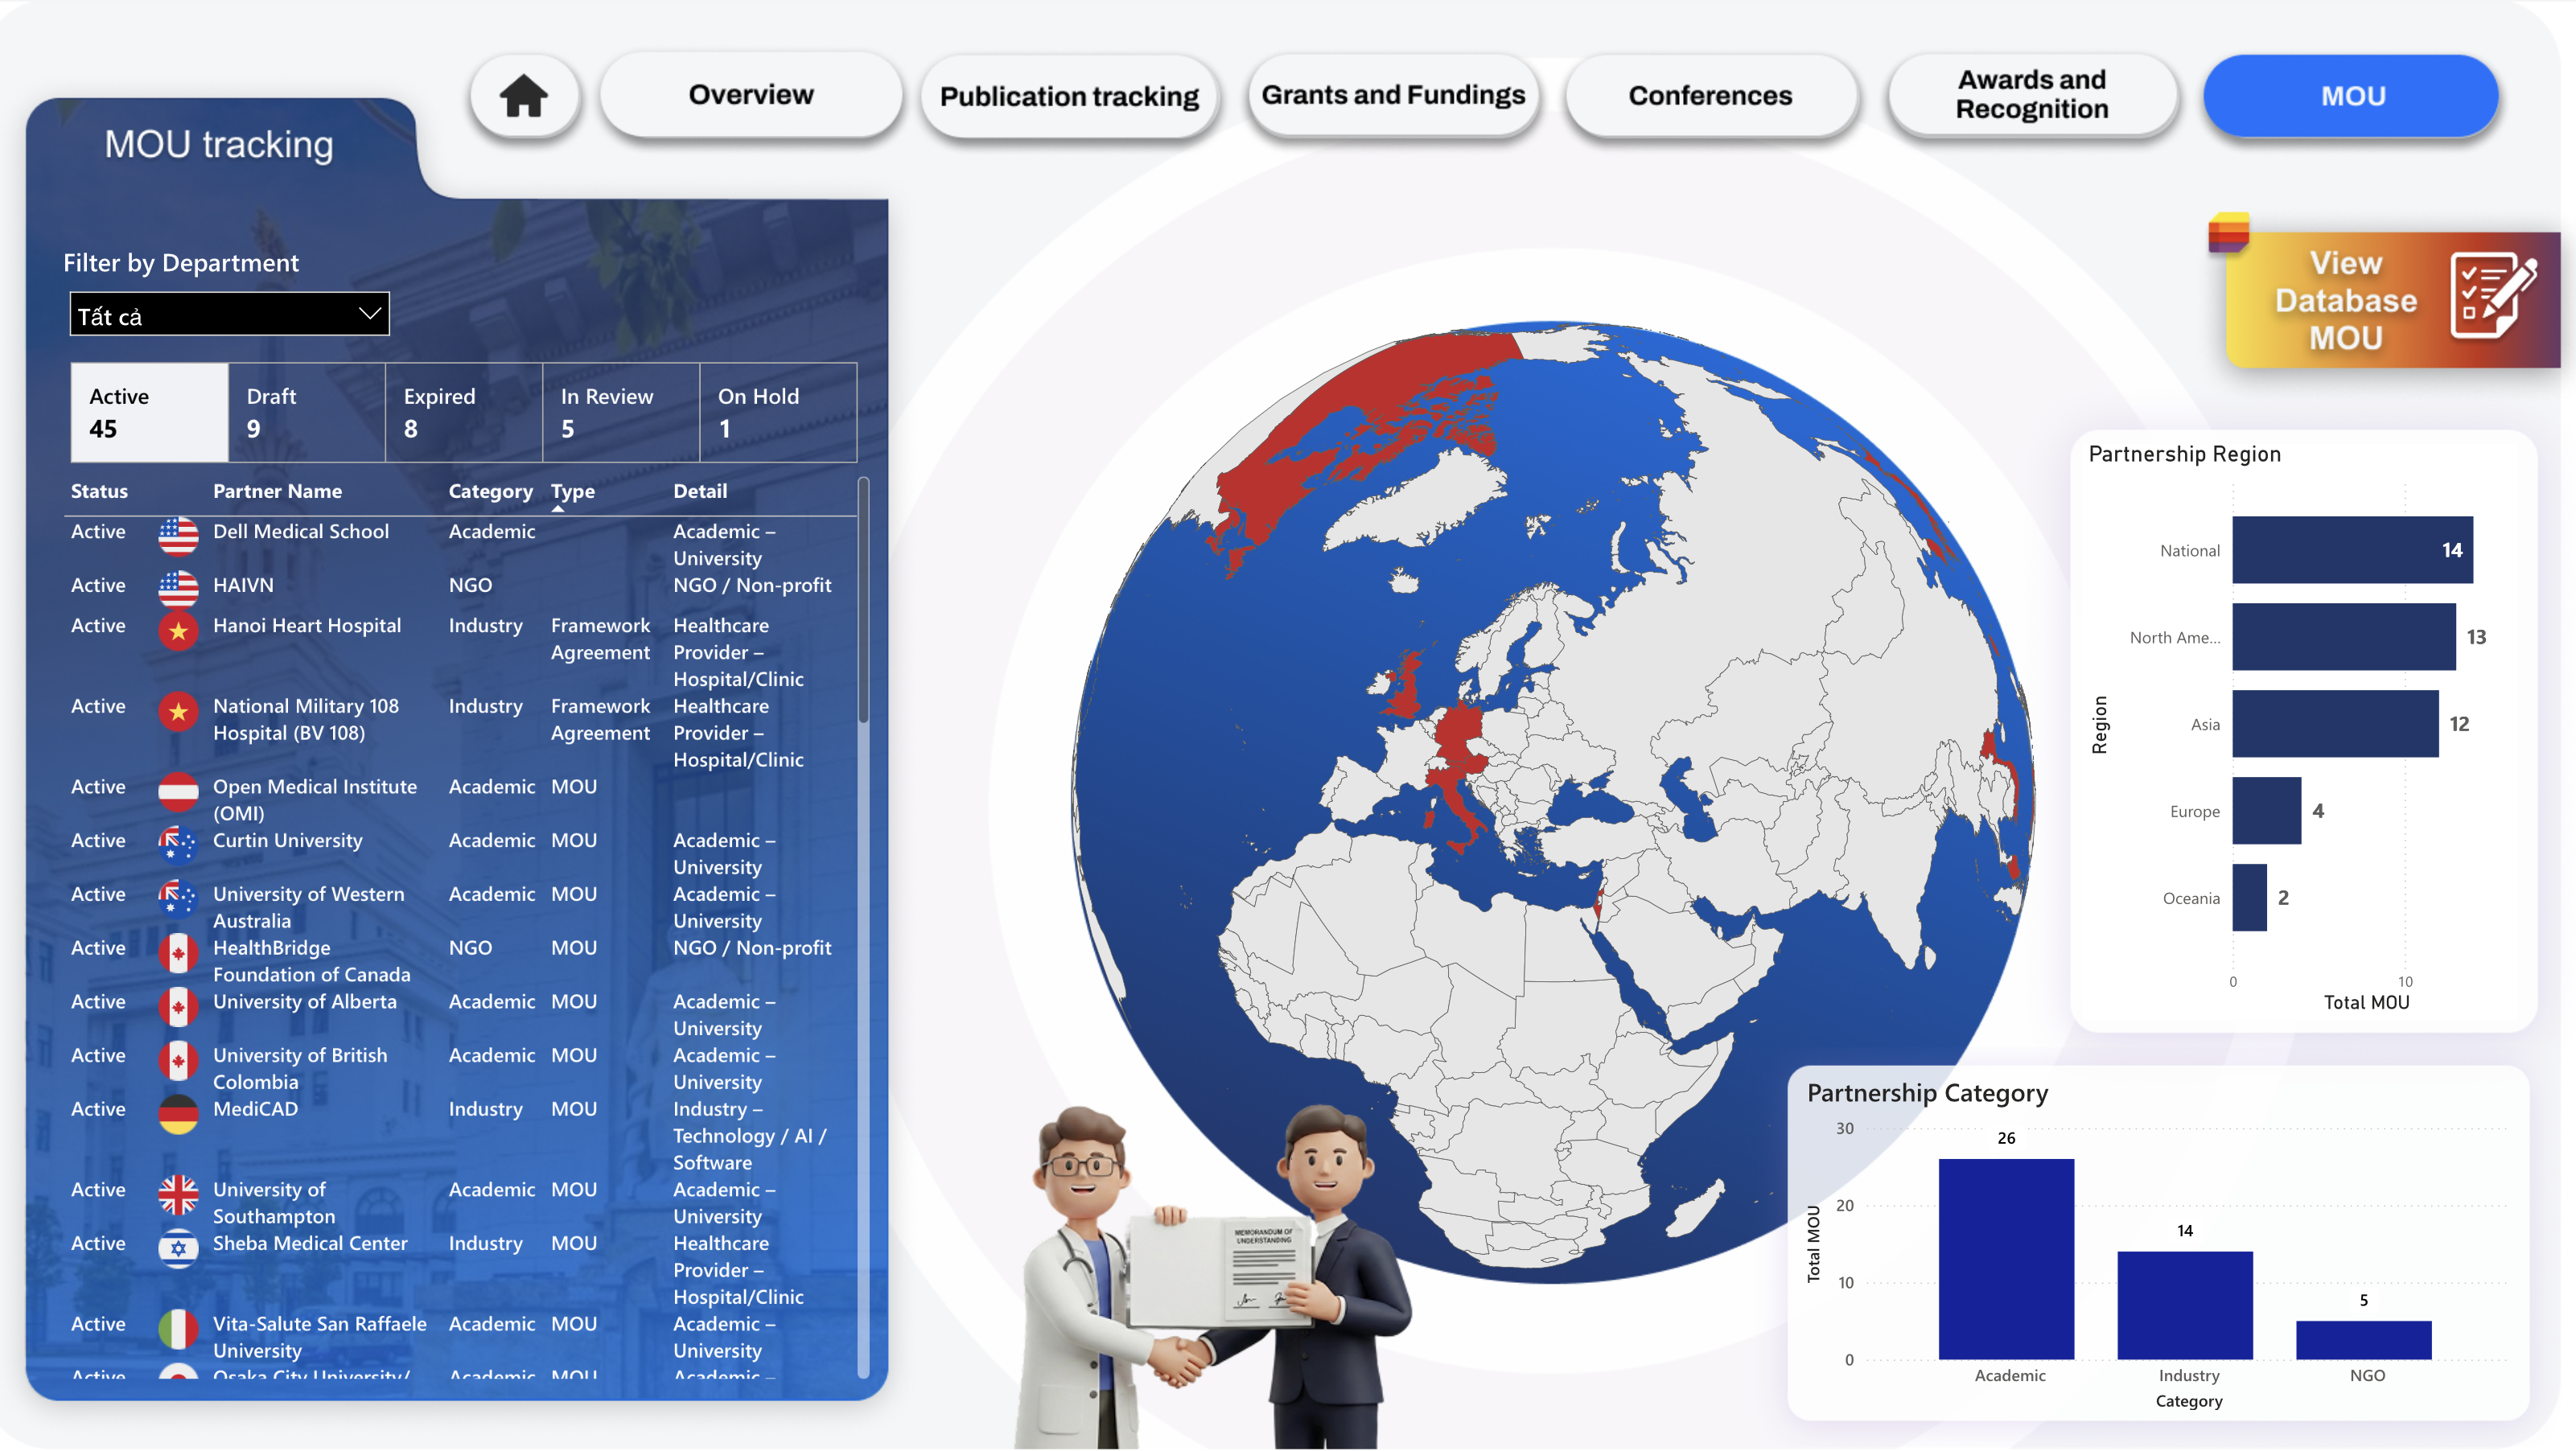Open Awards and Recognition tab
2576x1451 pixels.
click(2032, 95)
